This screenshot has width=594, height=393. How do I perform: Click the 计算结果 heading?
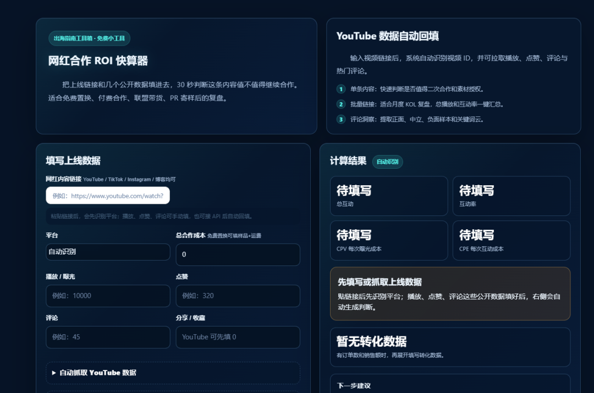348,161
